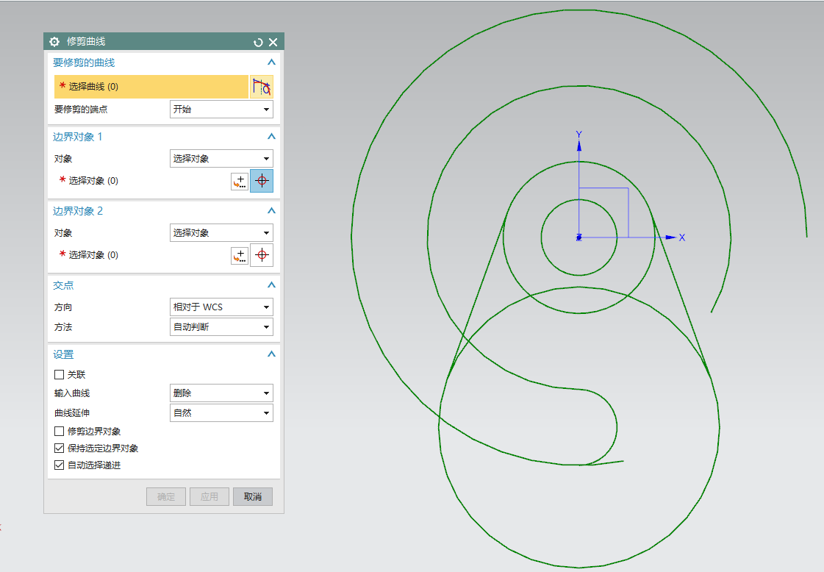Uncheck the 自动选择递进 checkbox
This screenshot has height=572, width=824.
[x=60, y=465]
